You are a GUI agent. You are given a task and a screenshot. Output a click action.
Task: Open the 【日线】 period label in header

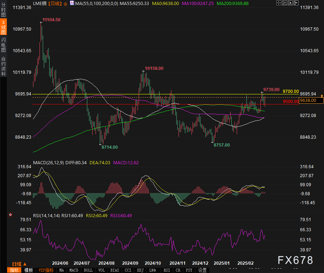[x=55, y=3]
